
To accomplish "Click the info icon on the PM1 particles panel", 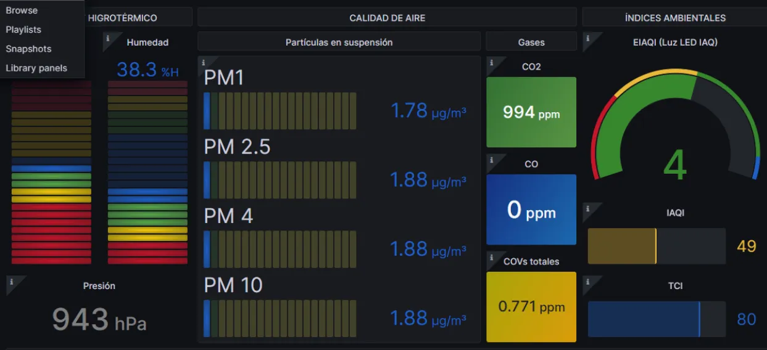I will pyautogui.click(x=203, y=62).
